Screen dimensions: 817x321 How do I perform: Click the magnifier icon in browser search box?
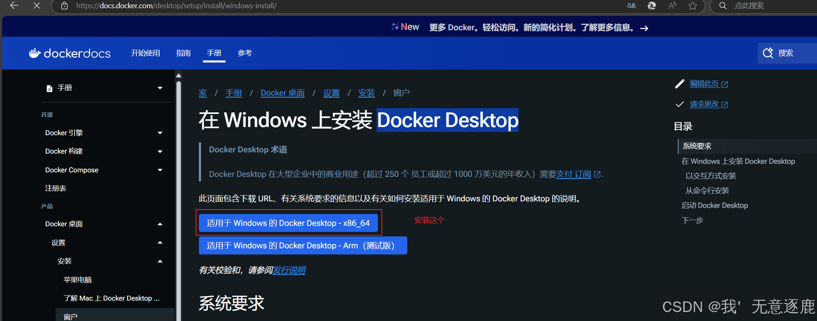click(x=723, y=6)
